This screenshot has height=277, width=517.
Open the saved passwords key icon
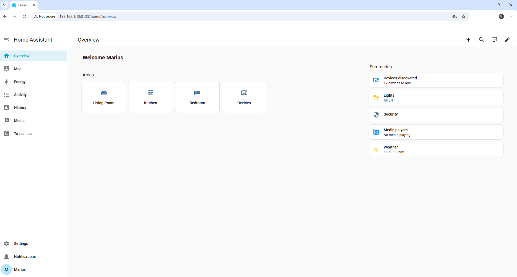[x=455, y=16]
